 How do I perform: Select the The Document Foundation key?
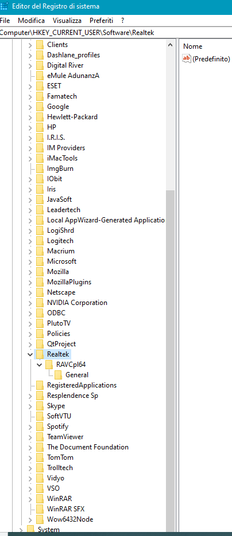point(88,447)
